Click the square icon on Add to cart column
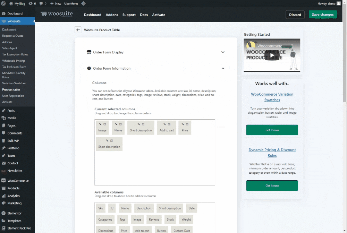The width and height of the screenshot is (347, 233). tap(169, 124)
